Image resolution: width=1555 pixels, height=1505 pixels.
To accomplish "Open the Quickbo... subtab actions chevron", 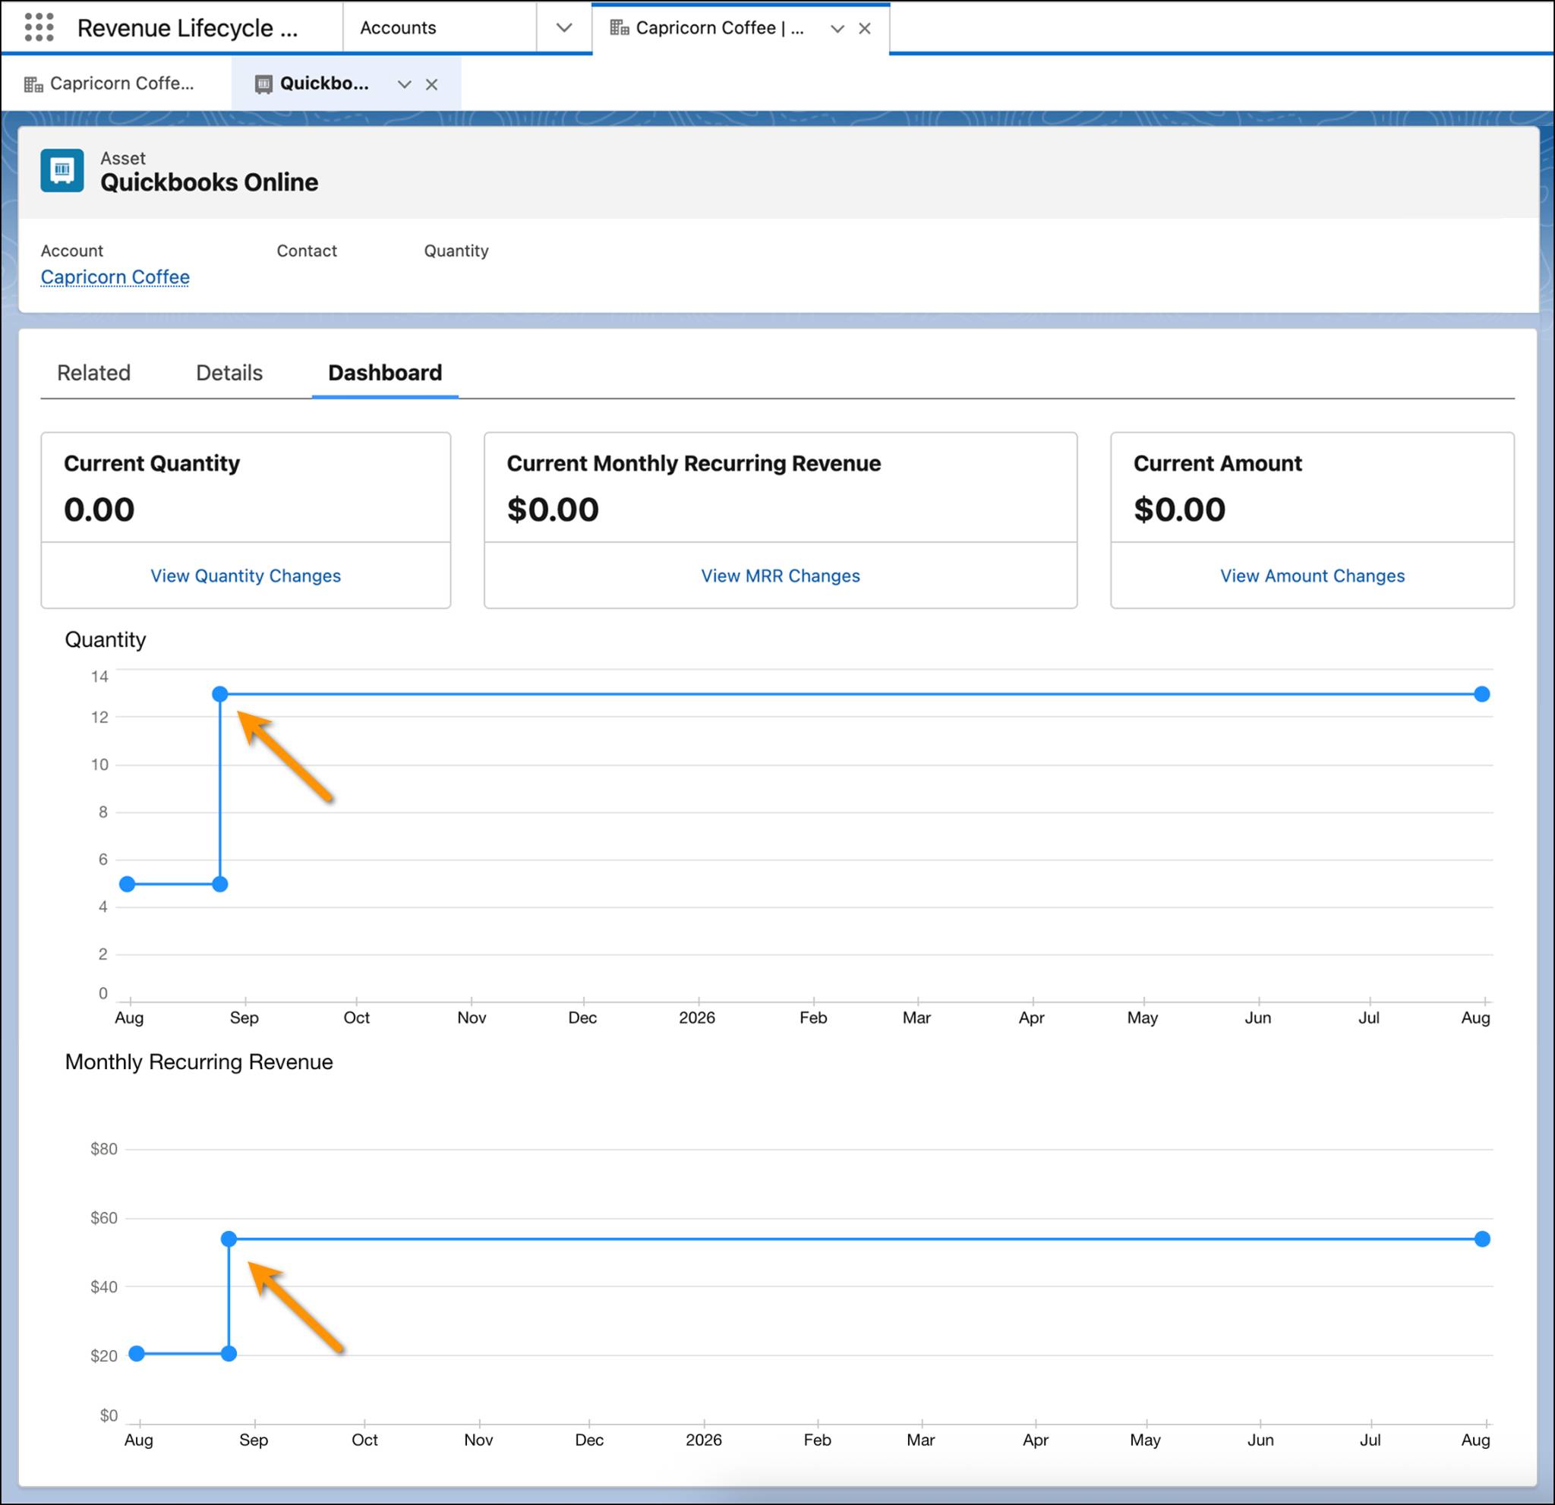I will coord(404,84).
